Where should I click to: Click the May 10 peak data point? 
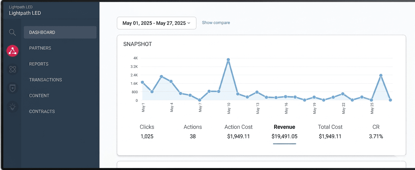[228, 60]
